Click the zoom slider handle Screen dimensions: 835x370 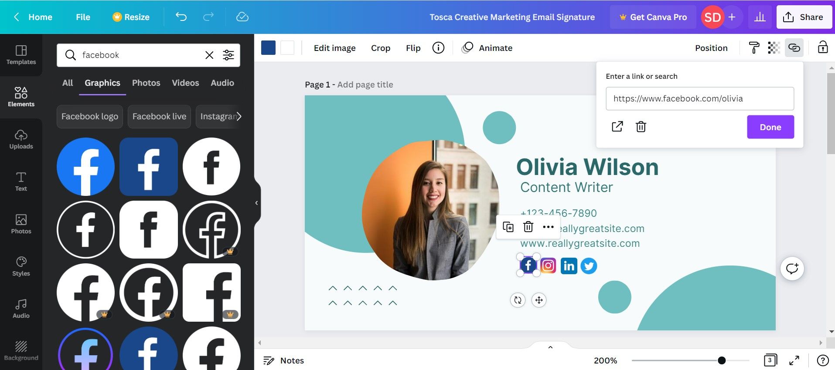click(722, 360)
